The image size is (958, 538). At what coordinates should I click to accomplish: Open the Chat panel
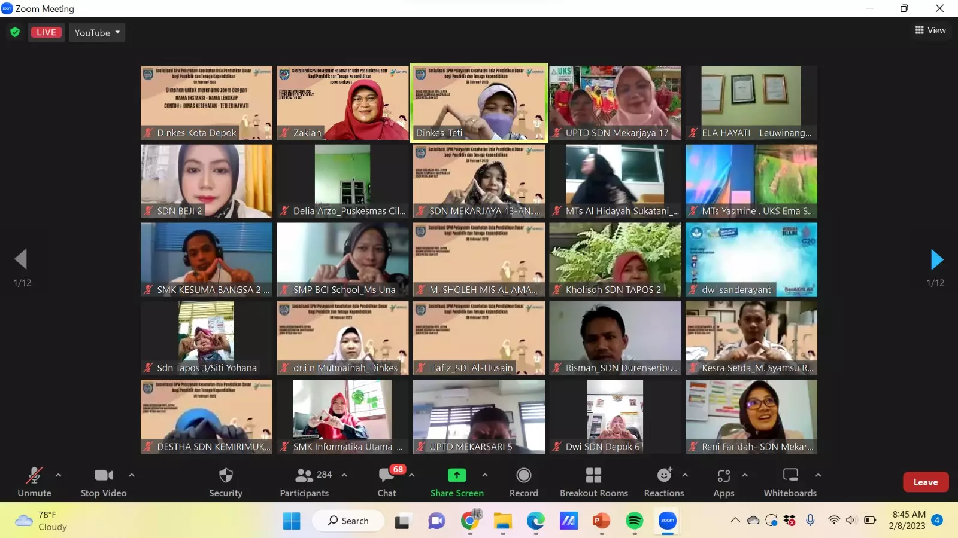[x=387, y=476]
